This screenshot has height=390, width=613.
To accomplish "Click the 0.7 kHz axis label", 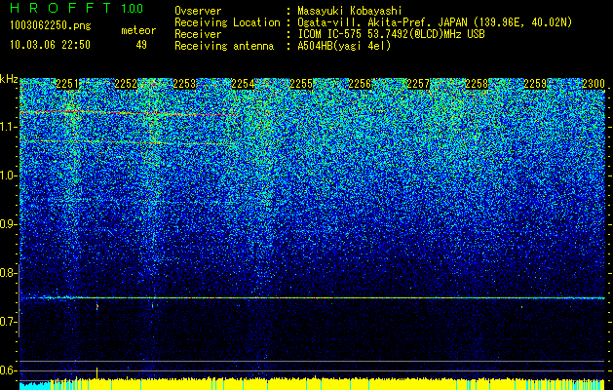I will click(9, 322).
